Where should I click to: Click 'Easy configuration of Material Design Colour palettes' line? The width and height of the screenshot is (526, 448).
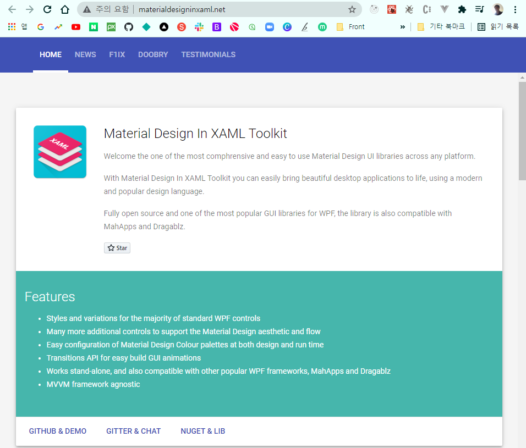pyautogui.click(x=185, y=345)
